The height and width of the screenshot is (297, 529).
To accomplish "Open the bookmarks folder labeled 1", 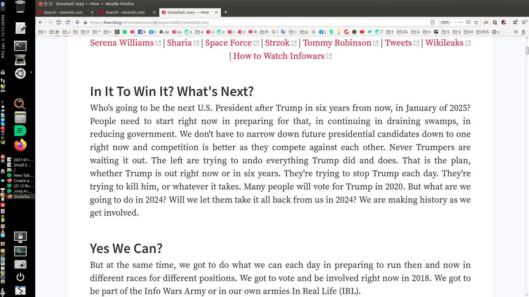I will click(43, 32).
